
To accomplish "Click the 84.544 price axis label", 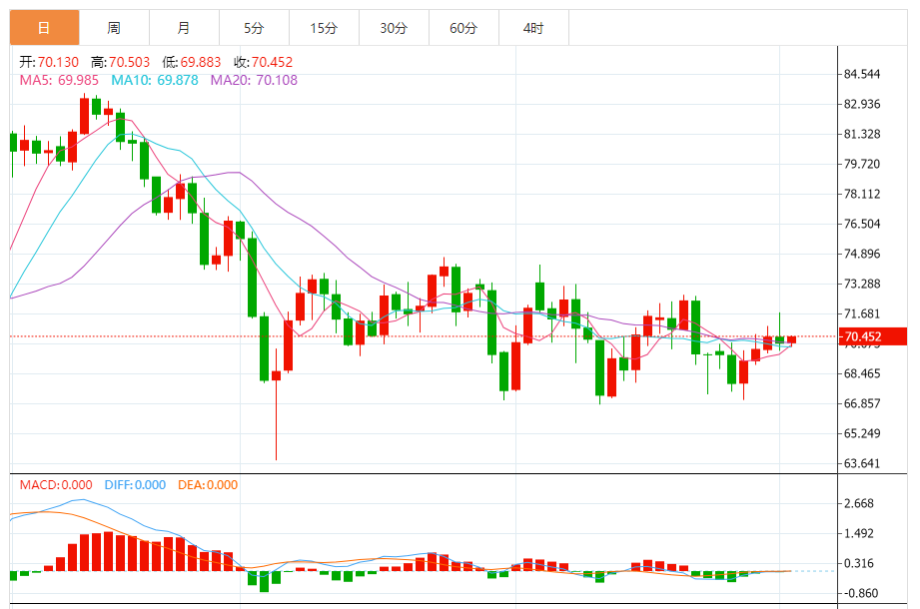I will pos(862,75).
